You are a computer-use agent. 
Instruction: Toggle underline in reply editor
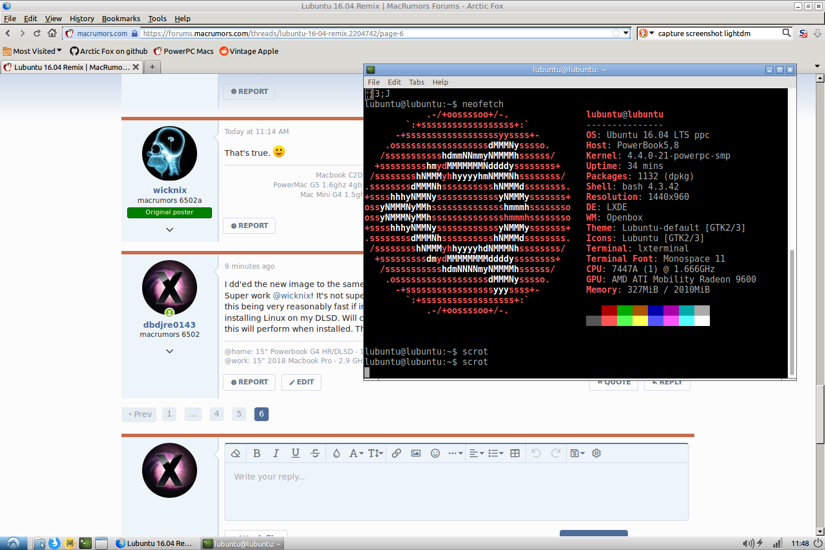pos(296,453)
